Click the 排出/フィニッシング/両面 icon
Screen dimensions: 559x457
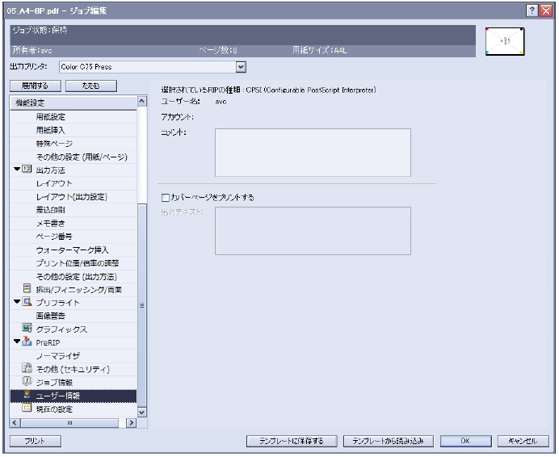[x=27, y=289]
